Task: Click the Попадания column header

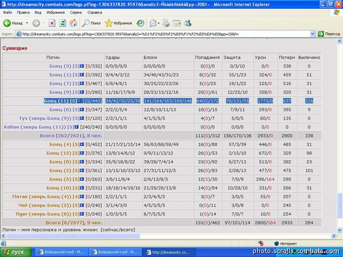Action: coord(207,57)
